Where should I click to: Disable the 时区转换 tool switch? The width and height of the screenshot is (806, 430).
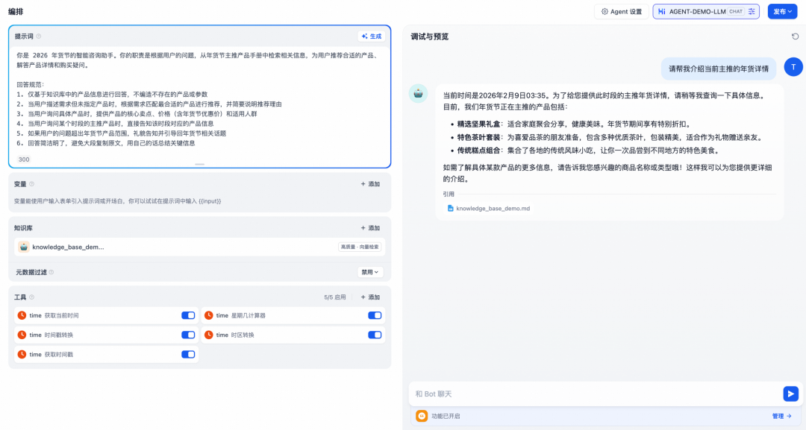click(x=375, y=334)
